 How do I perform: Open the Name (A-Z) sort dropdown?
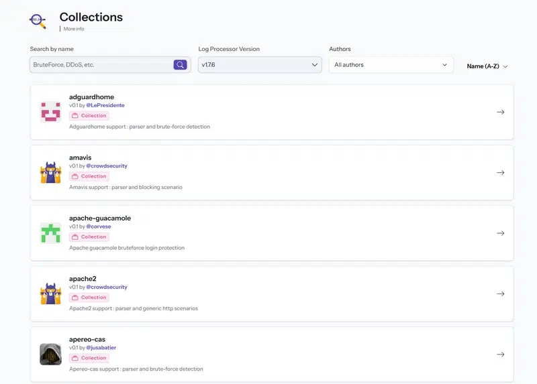[487, 66]
